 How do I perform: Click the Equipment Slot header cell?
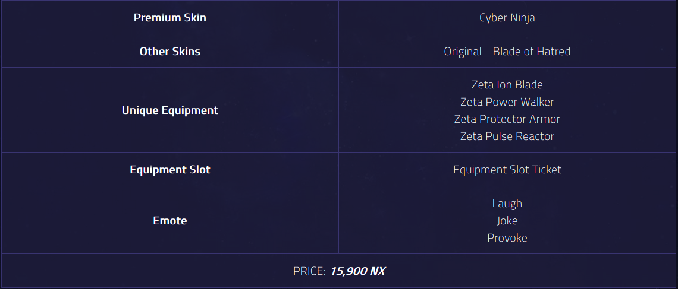pos(170,169)
